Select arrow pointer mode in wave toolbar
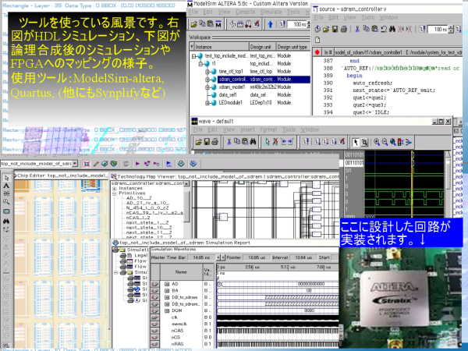This screenshot has height=351, width=468. (356, 143)
